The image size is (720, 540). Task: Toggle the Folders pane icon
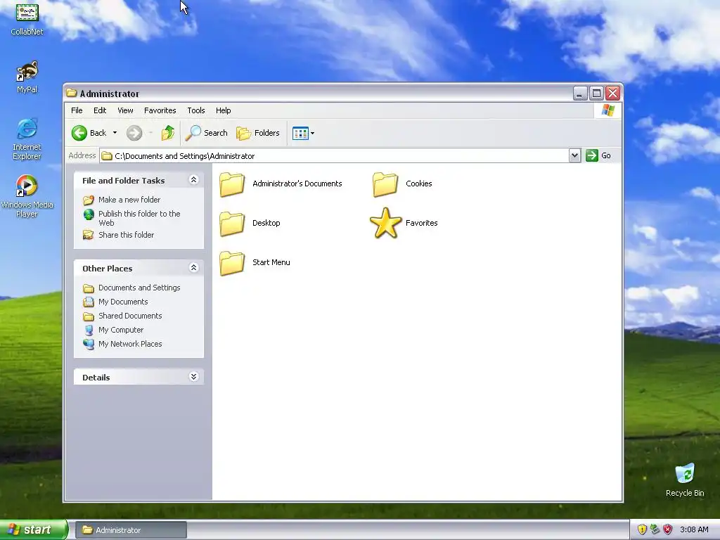point(243,133)
